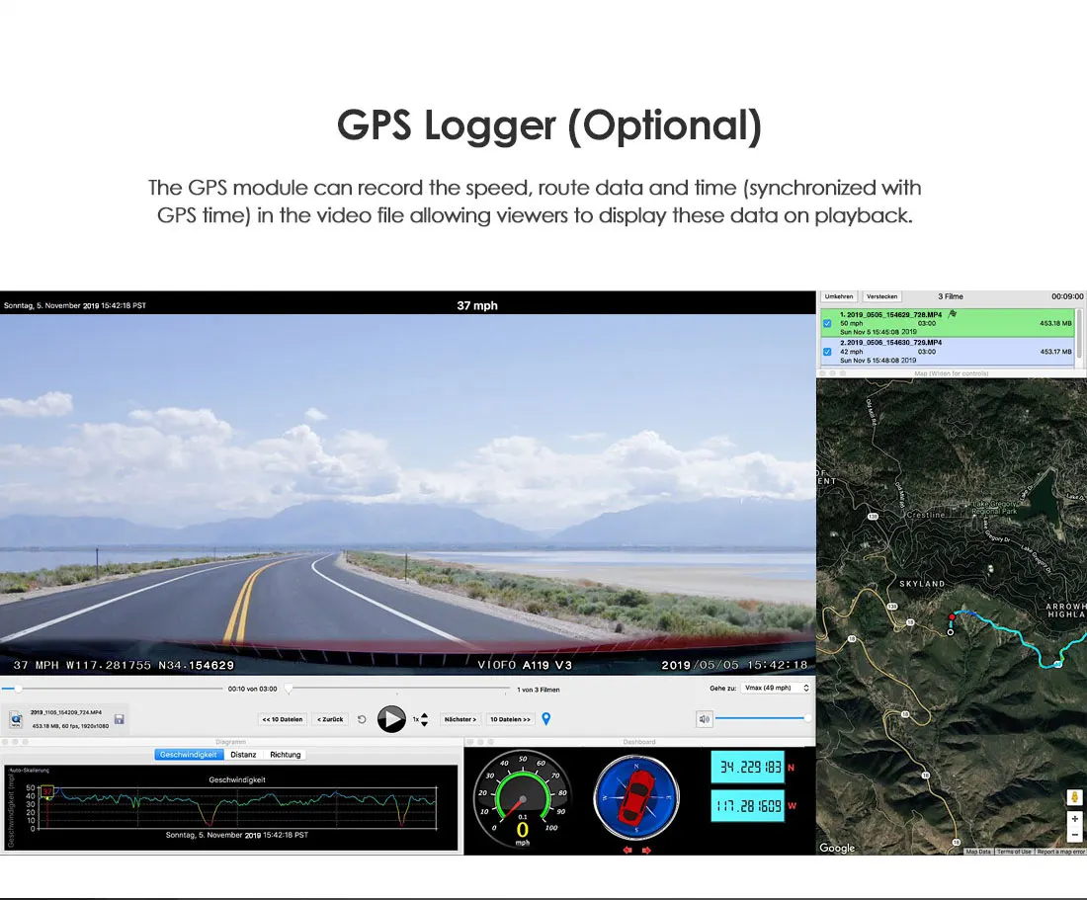Click the latitude readout 34.229183
The width and height of the screenshot is (1087, 900).
747,767
